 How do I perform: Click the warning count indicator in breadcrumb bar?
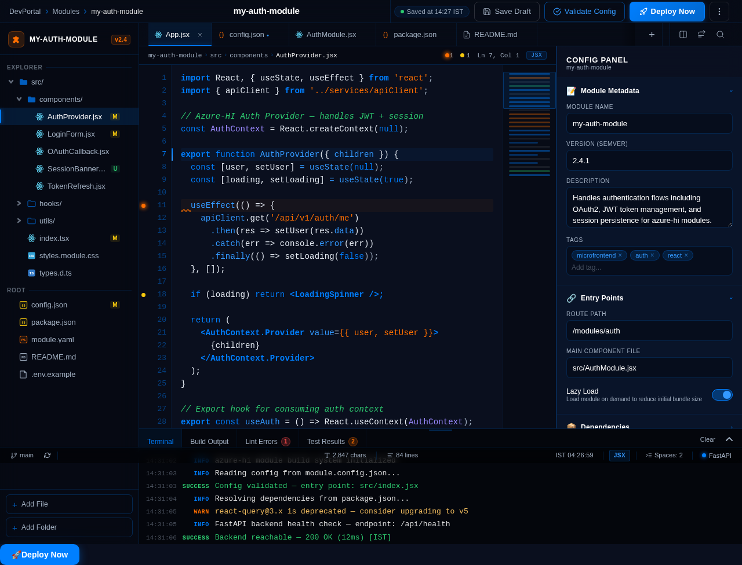465,56
